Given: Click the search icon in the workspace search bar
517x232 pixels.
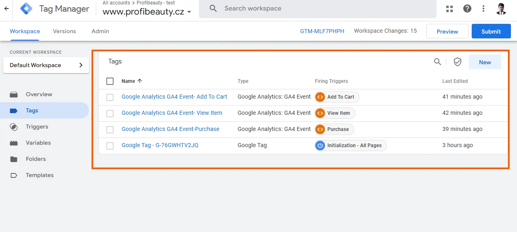Looking at the screenshot, I should pyautogui.click(x=213, y=8).
